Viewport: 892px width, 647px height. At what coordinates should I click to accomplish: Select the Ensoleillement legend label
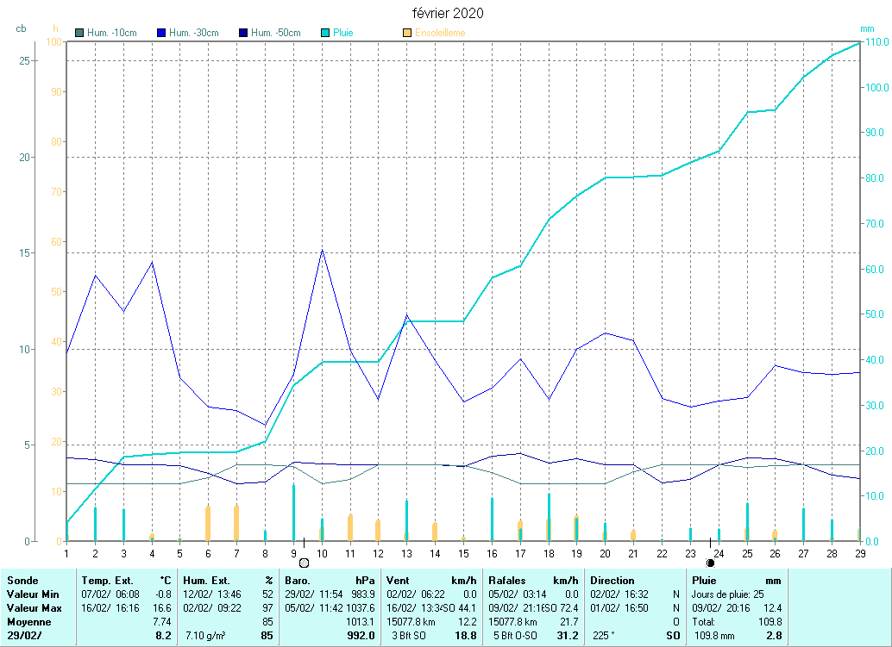440,33
